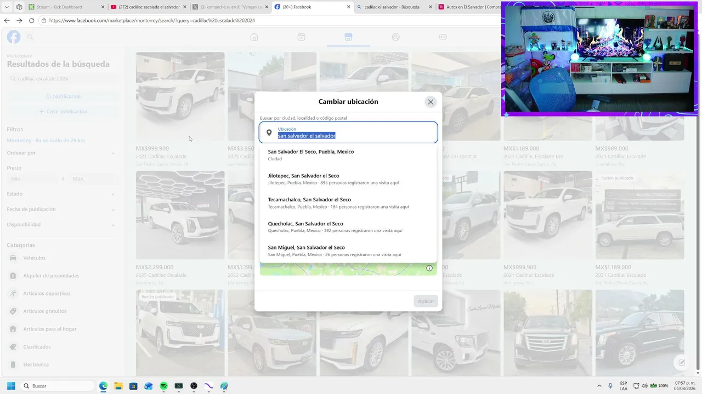Screen dimensions: 702x394
Task: Click Crear publicación button
Action: click(x=63, y=112)
